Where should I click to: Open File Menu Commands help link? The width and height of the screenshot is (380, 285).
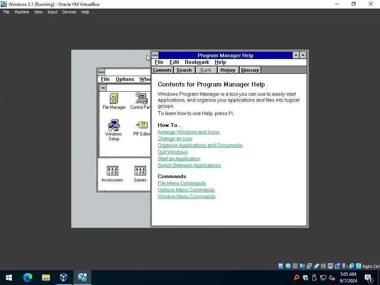pos(182,183)
